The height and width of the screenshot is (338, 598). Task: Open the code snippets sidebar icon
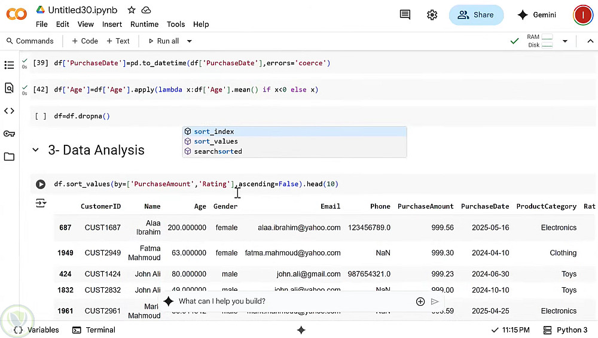(x=9, y=111)
